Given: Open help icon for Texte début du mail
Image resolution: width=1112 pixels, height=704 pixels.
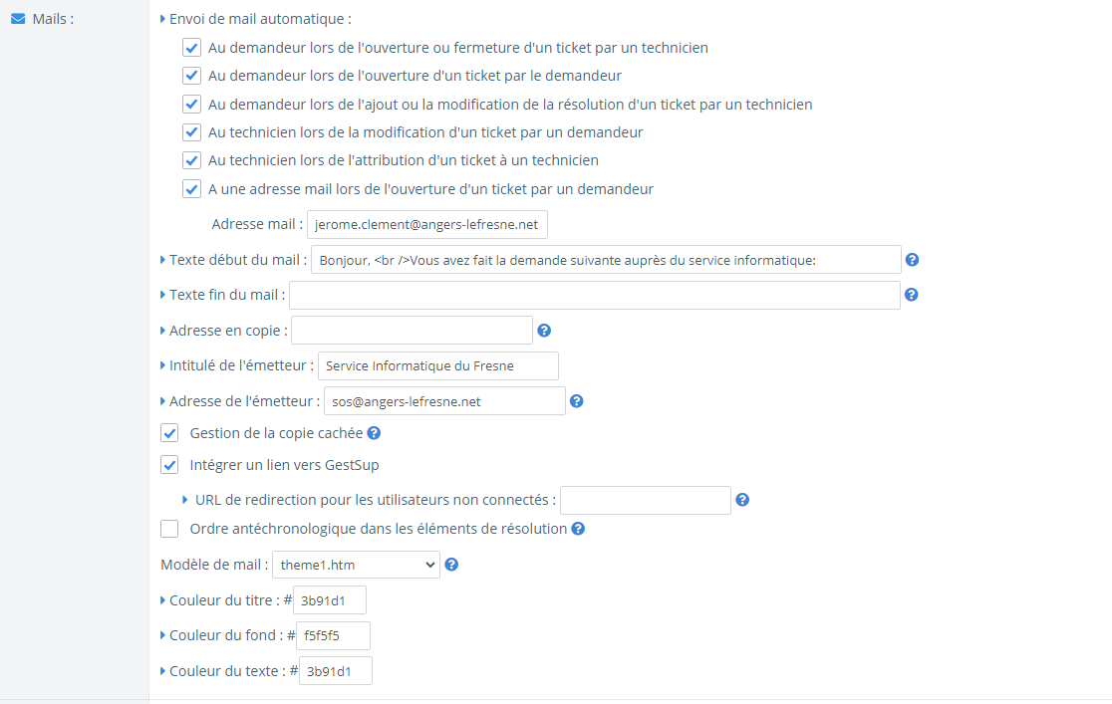Looking at the screenshot, I should 912,260.
